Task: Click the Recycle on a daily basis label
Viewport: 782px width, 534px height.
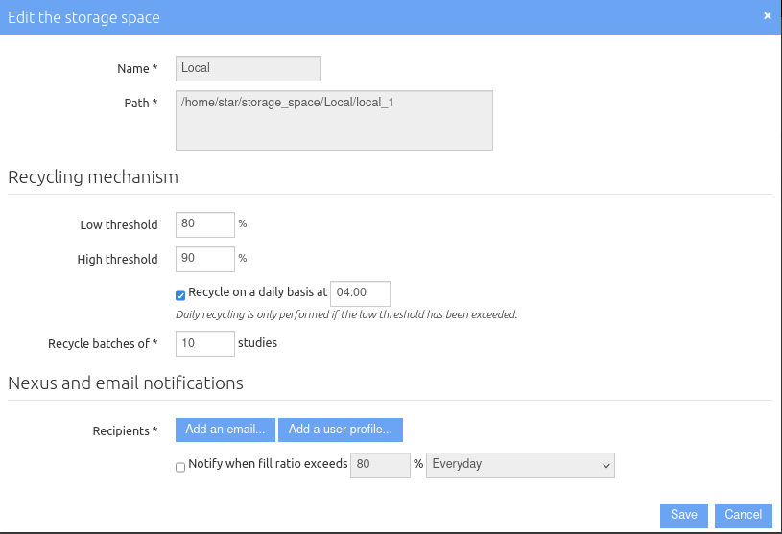Action: [258, 292]
